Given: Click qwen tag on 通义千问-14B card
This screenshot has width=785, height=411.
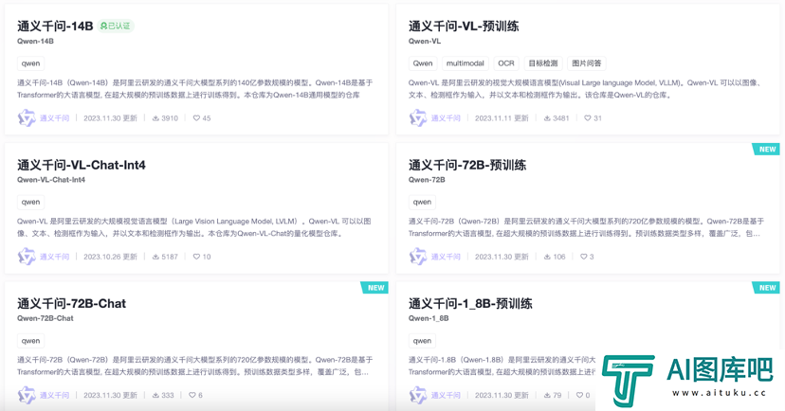Looking at the screenshot, I should tap(30, 63).
